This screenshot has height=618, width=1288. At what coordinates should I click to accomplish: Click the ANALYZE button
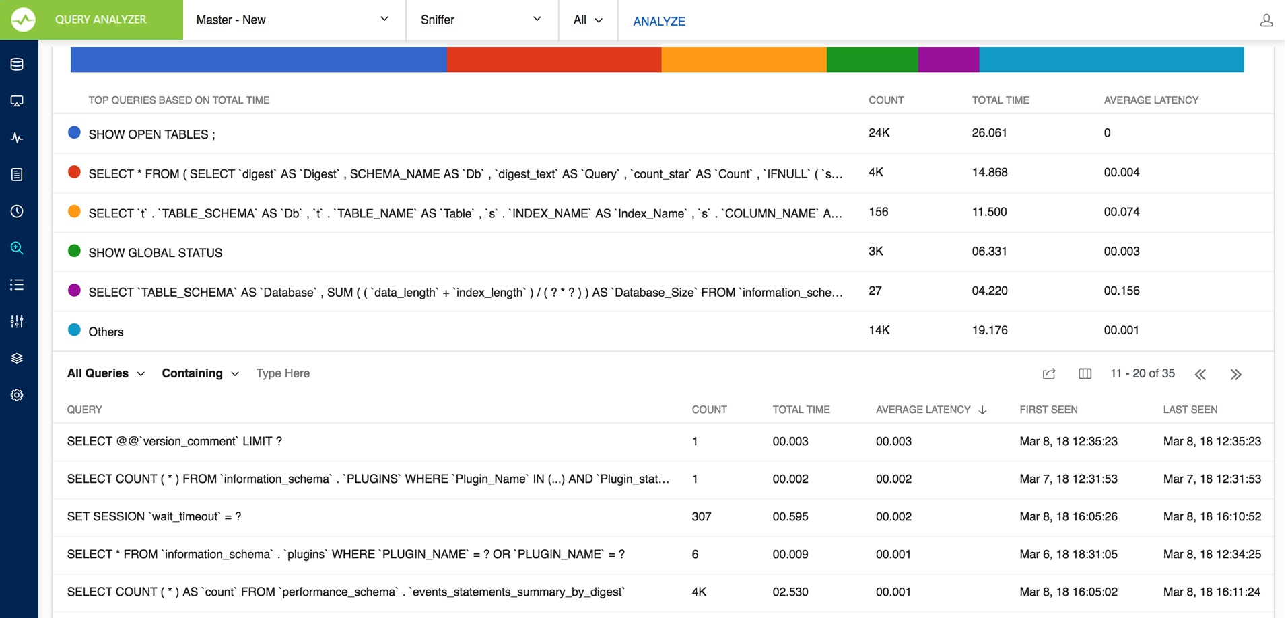pyautogui.click(x=659, y=21)
